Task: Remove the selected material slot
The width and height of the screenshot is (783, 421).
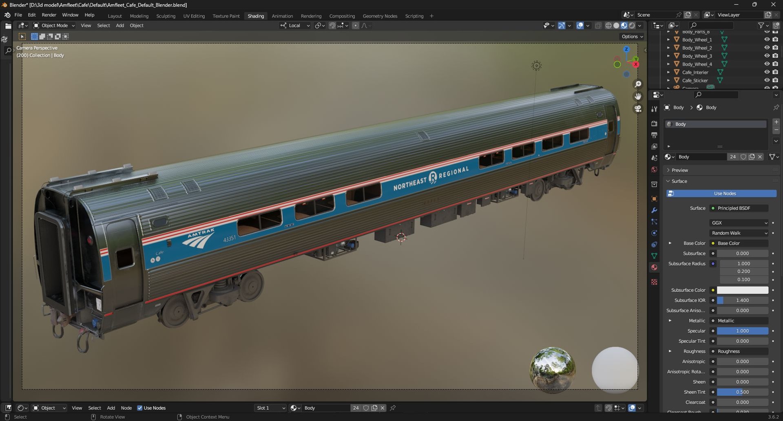Action: pos(776,130)
